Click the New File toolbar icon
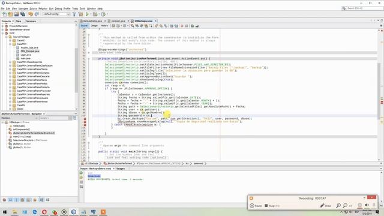 click(x=4, y=14)
